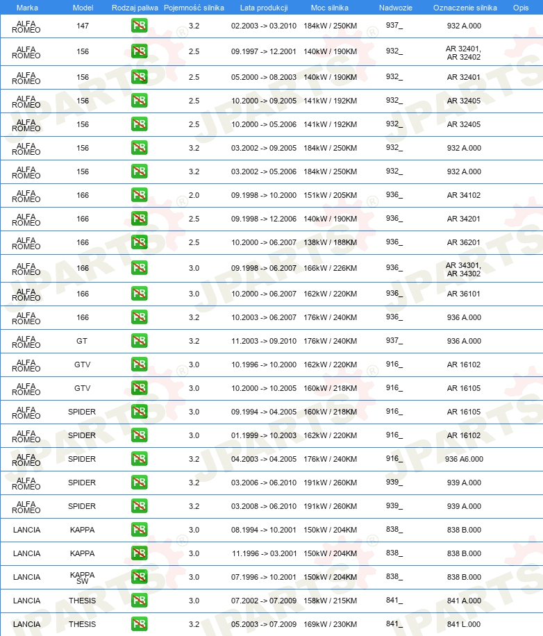This screenshot has height=636, width=543.
Task: Click fuel icon in Lancia Kappa SW row
Action: (x=139, y=576)
